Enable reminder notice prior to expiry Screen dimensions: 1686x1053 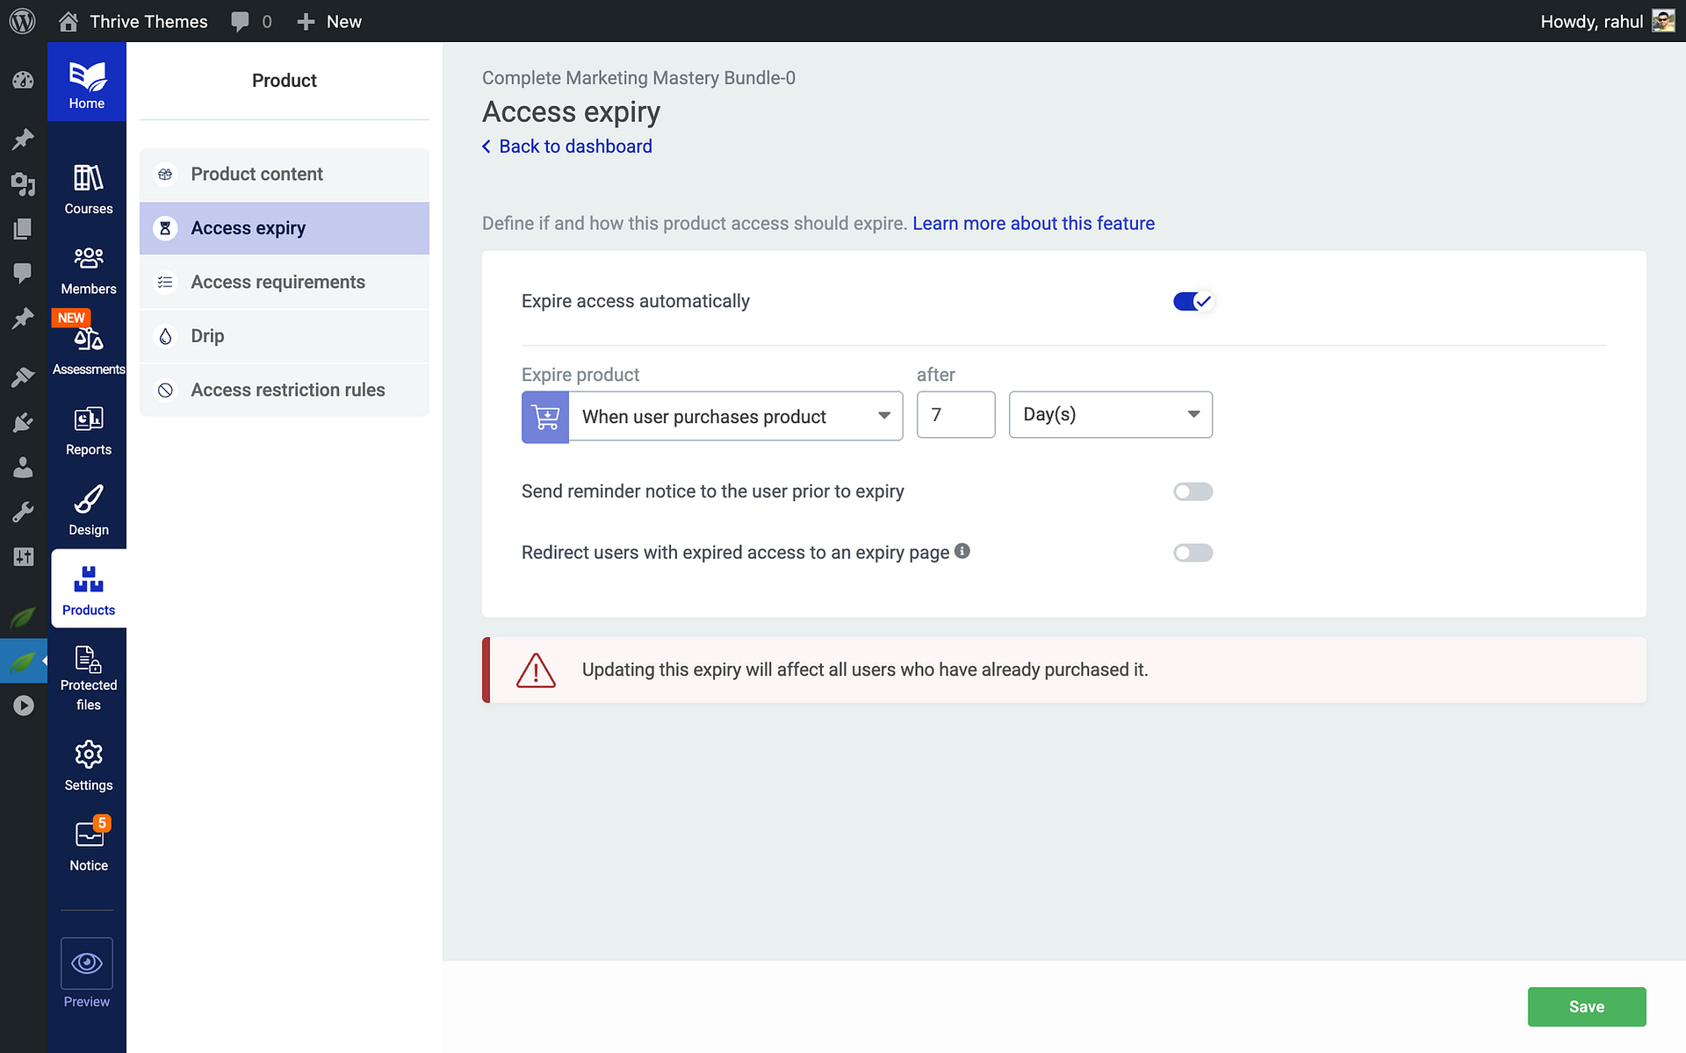[x=1192, y=491]
